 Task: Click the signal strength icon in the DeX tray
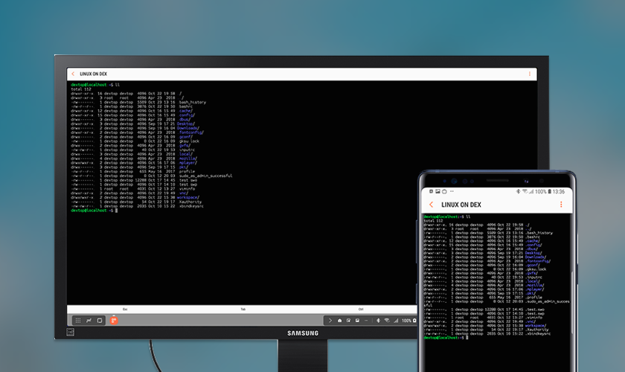point(396,320)
